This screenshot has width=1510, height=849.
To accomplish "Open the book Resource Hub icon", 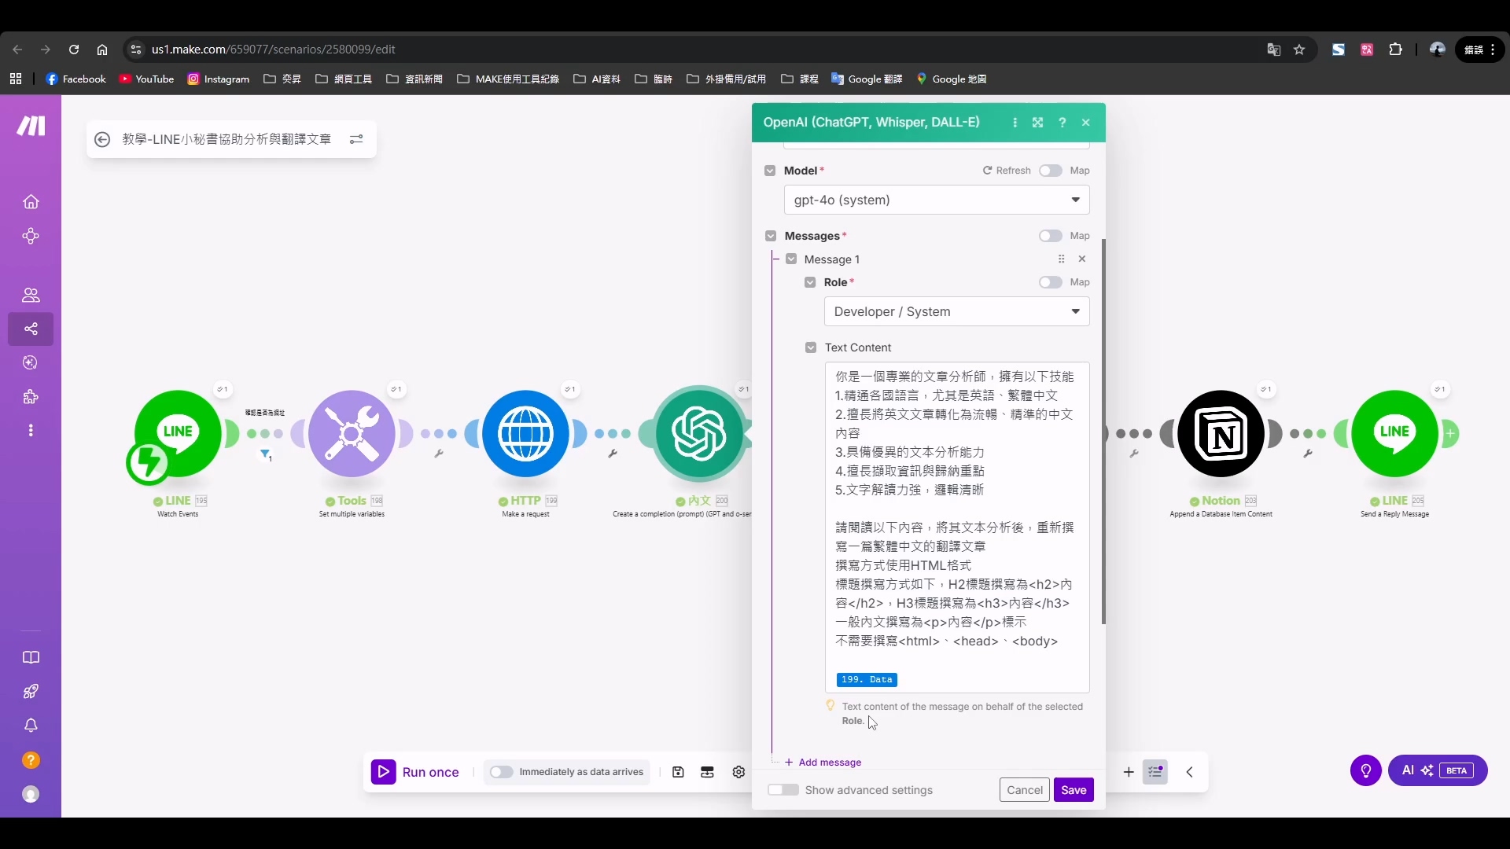I will pos(31,658).
